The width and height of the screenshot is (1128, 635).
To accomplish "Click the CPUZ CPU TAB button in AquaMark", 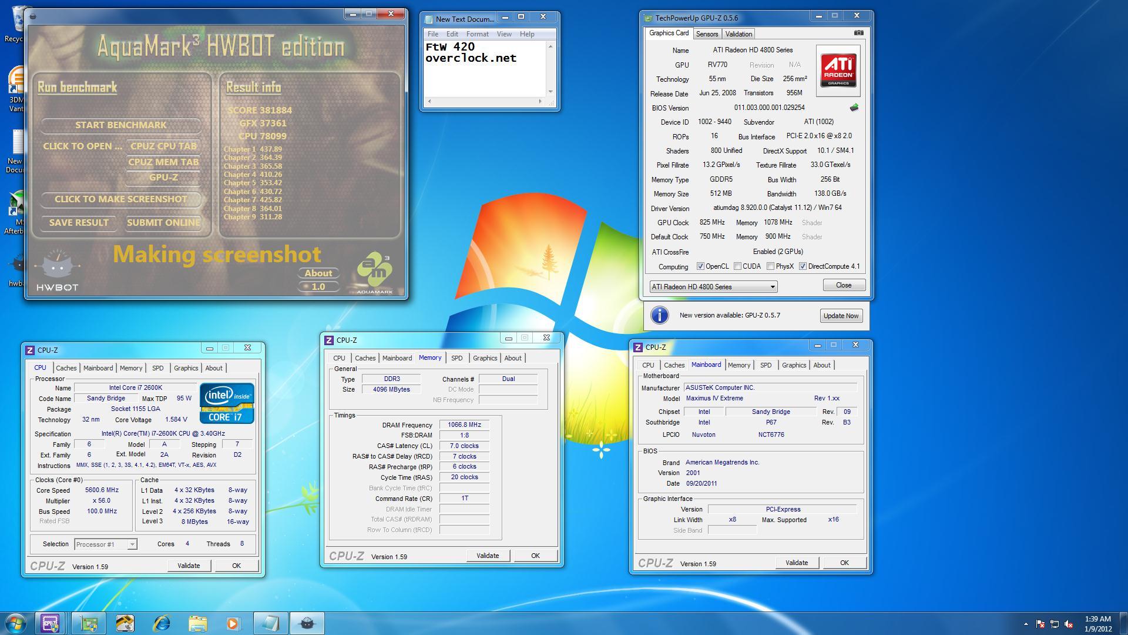I will click(x=163, y=146).
